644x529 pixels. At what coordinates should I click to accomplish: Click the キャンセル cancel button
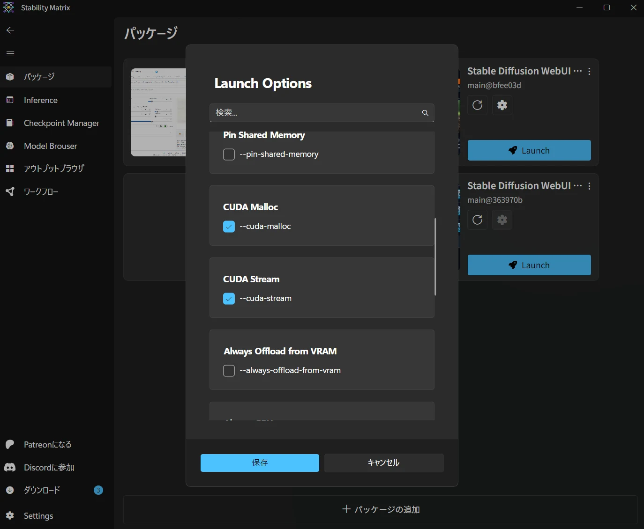pos(384,463)
